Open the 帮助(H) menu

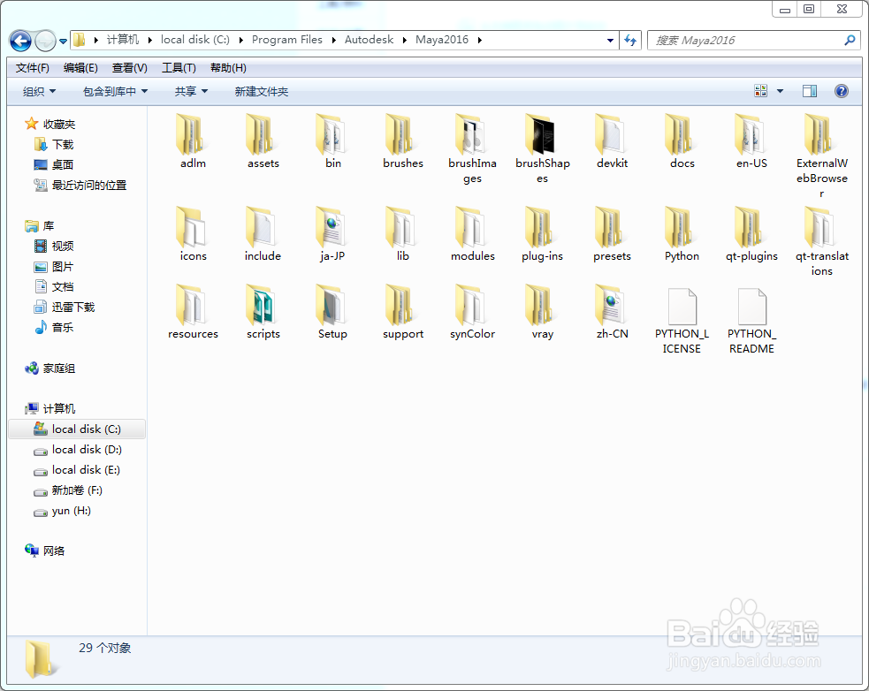(228, 68)
